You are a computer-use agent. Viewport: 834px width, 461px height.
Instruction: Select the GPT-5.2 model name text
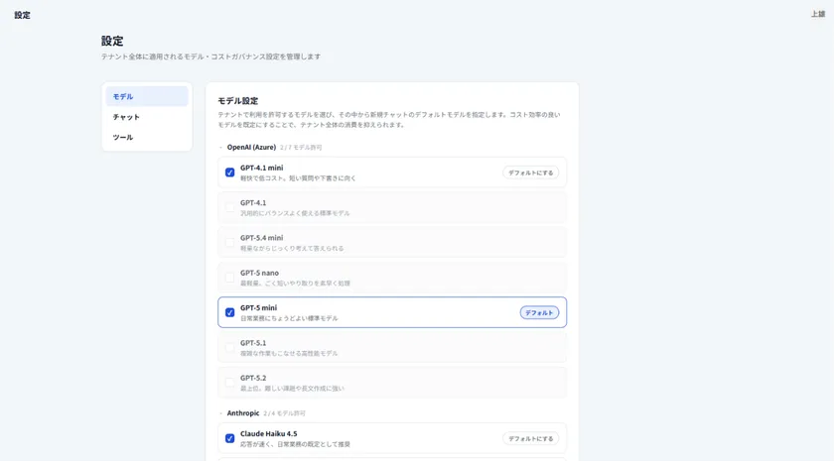pyautogui.click(x=253, y=378)
